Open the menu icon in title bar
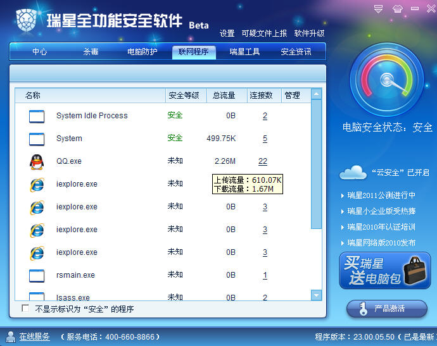Screen dimensions: 437x346 point(378,9)
